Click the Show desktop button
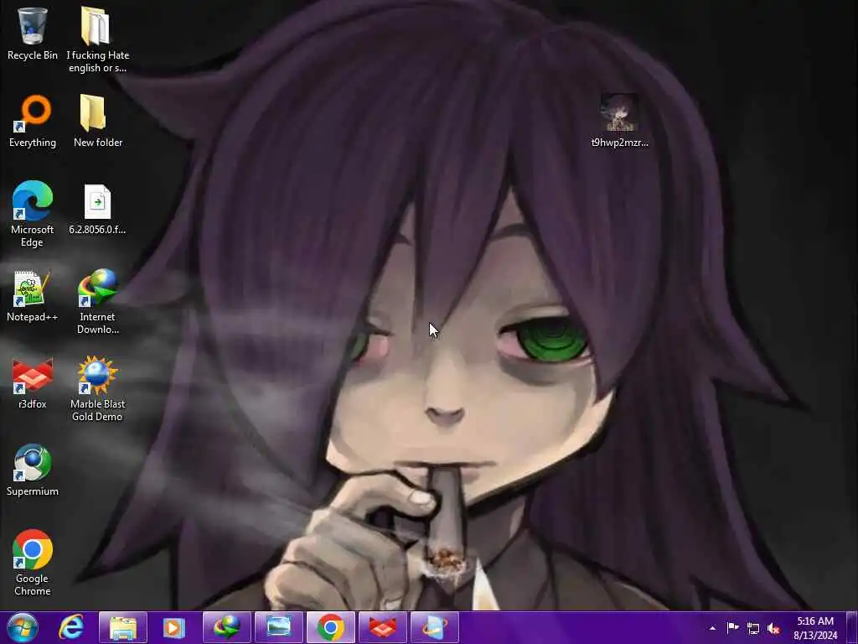 [x=852, y=627]
